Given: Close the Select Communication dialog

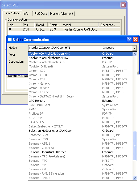Looking at the screenshot, I should tap(136, 40).
